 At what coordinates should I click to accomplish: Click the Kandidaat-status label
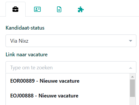(25, 28)
